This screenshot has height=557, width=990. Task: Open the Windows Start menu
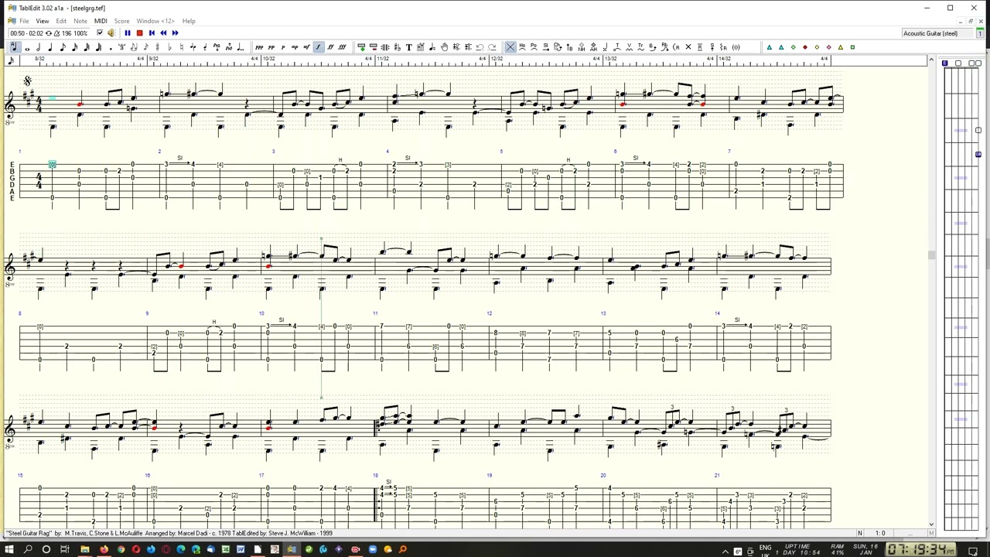point(10,550)
